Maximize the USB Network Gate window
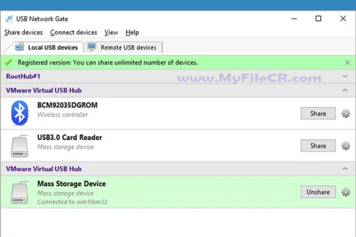This screenshot has height=237, width=356. coord(318,19)
